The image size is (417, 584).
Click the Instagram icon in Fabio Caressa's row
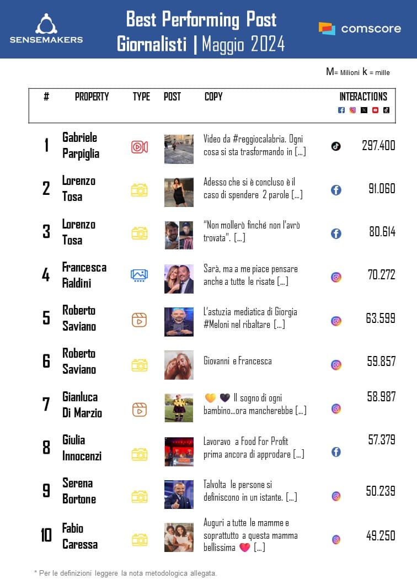(336, 539)
